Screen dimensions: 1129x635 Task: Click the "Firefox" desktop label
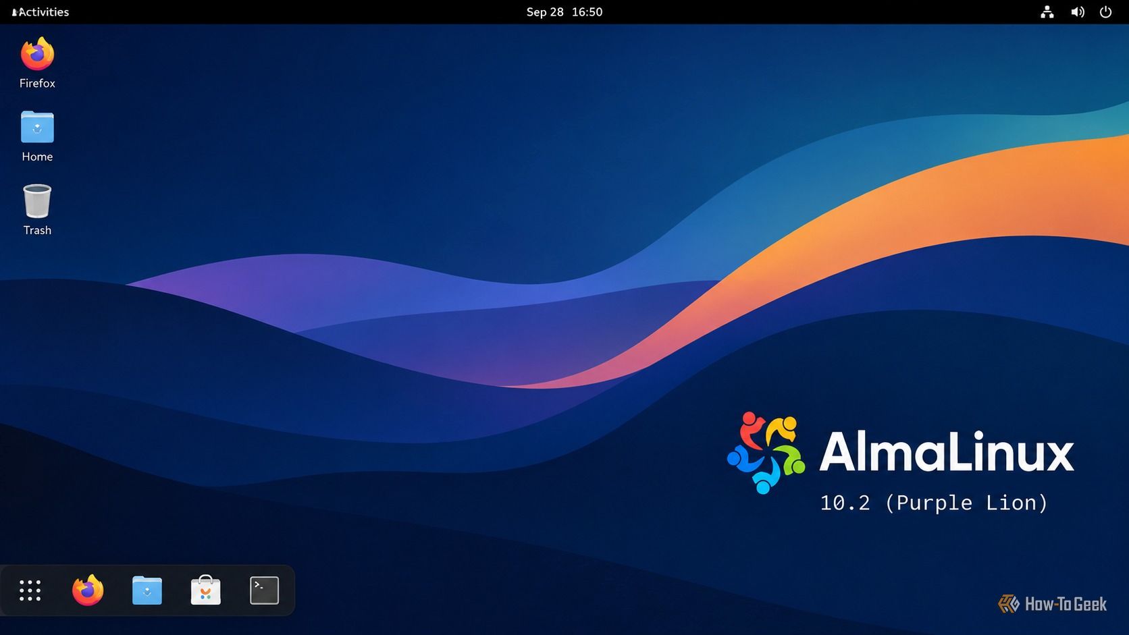(x=37, y=83)
